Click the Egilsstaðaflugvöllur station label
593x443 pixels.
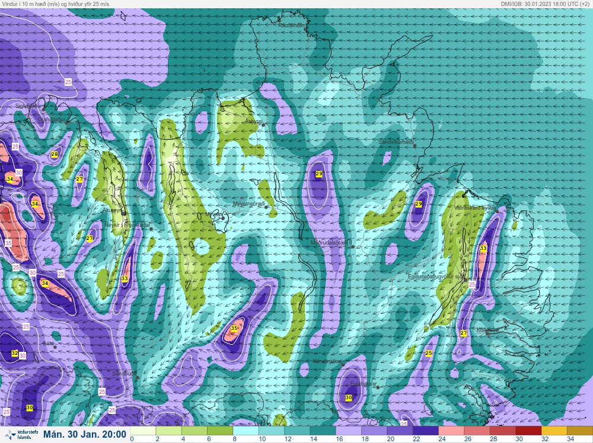coord(436,277)
